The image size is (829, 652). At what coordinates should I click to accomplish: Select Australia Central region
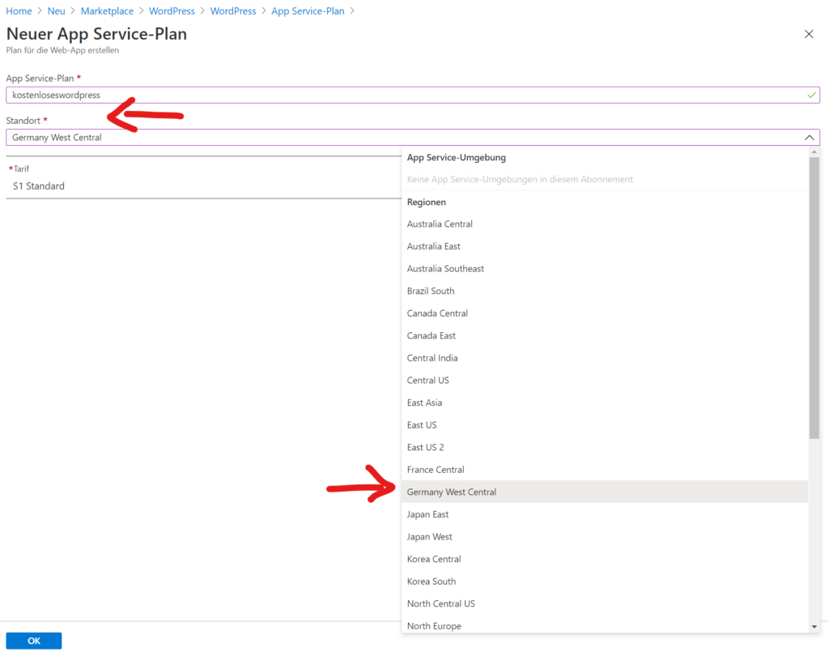click(x=605, y=224)
